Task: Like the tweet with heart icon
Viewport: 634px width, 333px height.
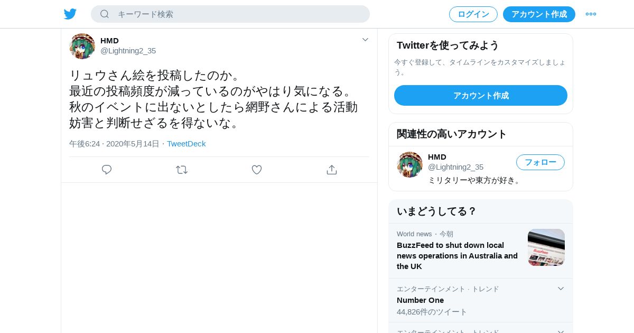Action: point(257,170)
